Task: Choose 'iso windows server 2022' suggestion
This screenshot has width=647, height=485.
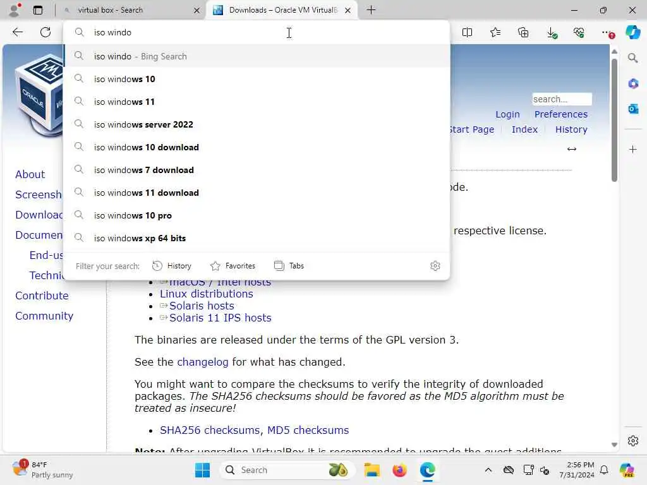Action: click(x=257, y=124)
